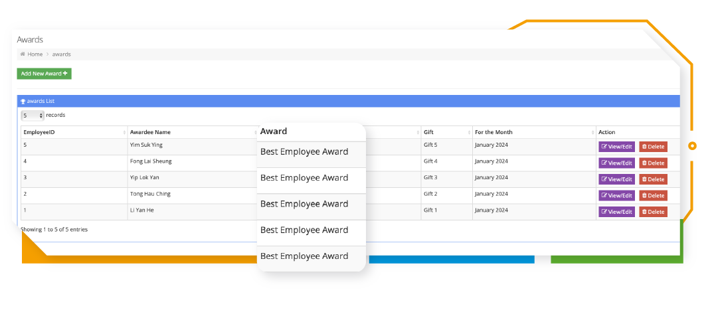This screenshot has height=326, width=712.
Task: Open the records-per-page dropdown showing 5
Action: (33, 116)
